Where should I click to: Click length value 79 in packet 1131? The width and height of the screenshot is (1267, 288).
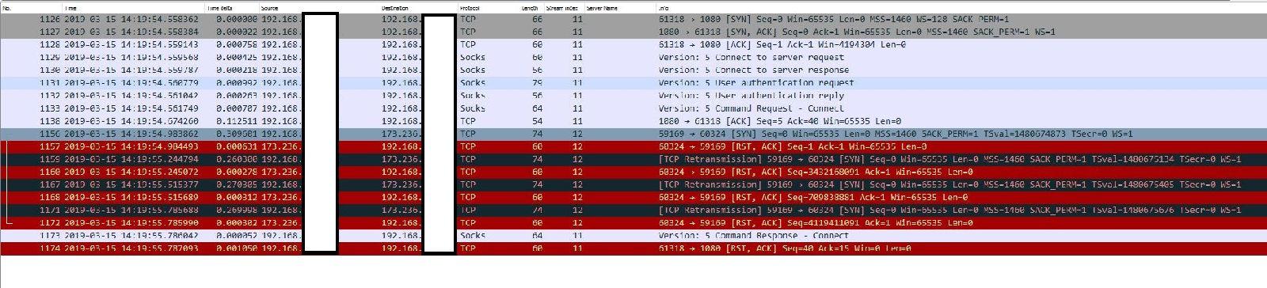point(537,82)
